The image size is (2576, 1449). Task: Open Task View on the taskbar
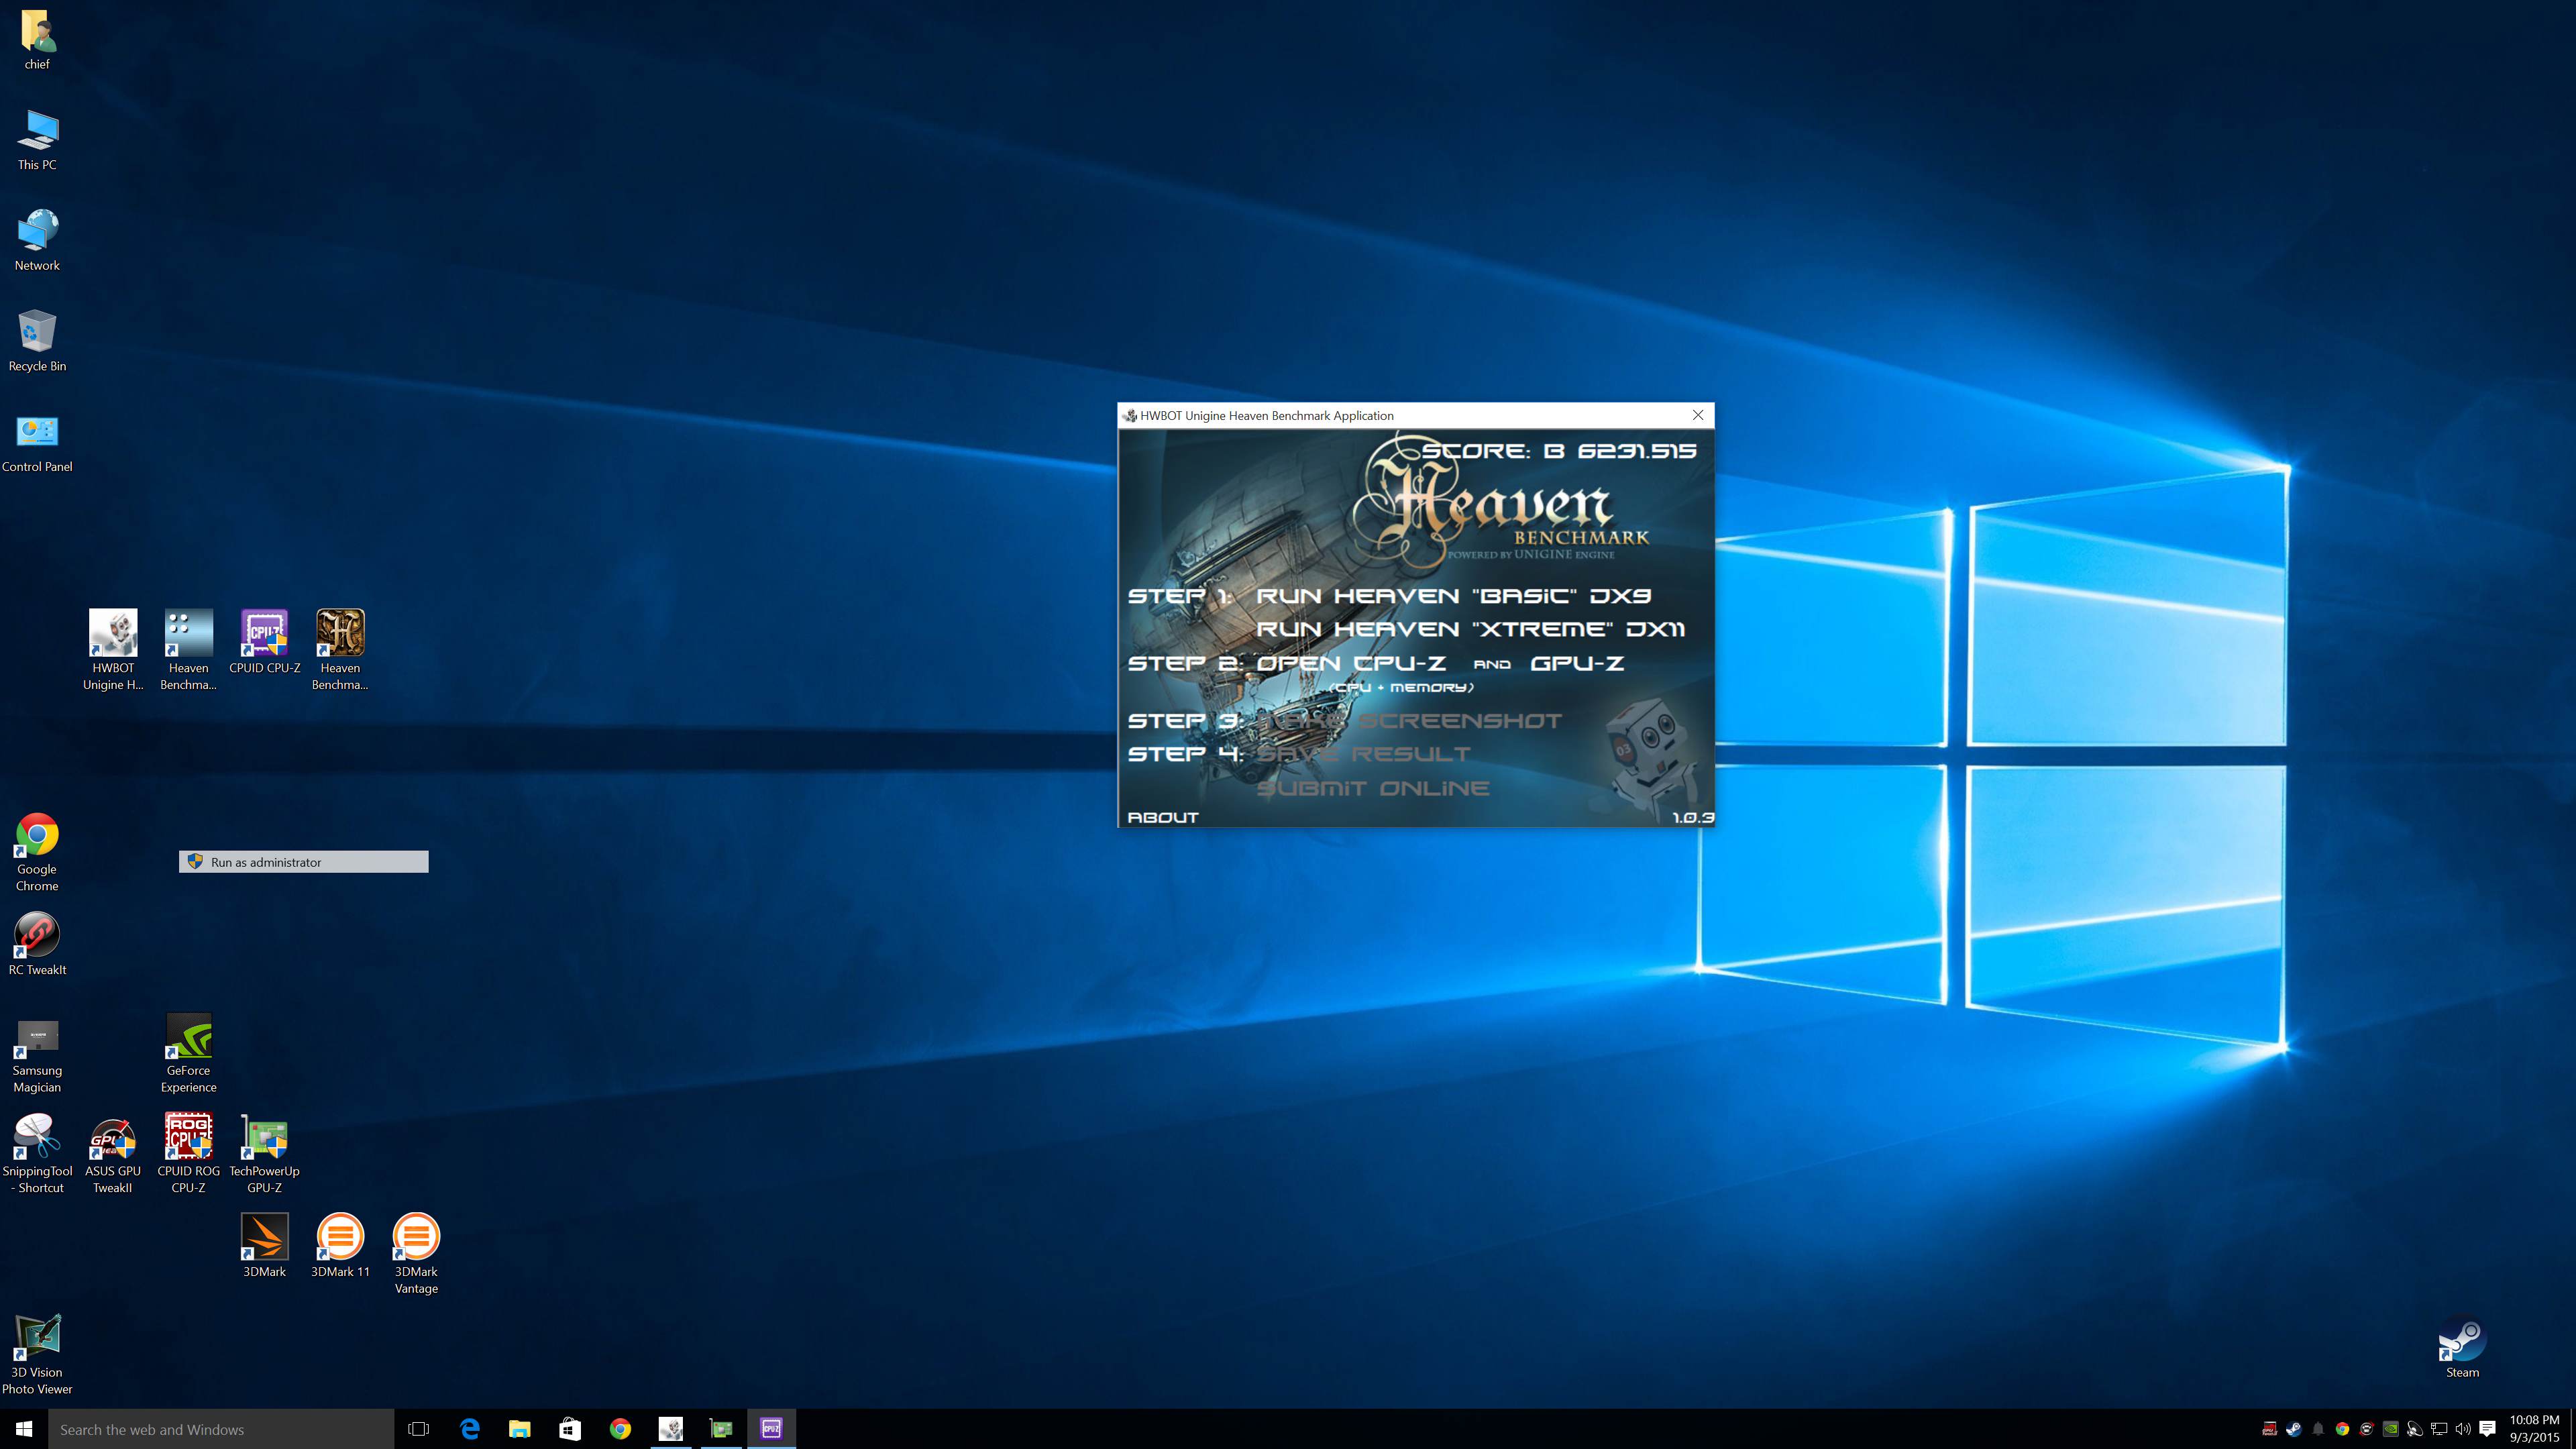tap(419, 1429)
